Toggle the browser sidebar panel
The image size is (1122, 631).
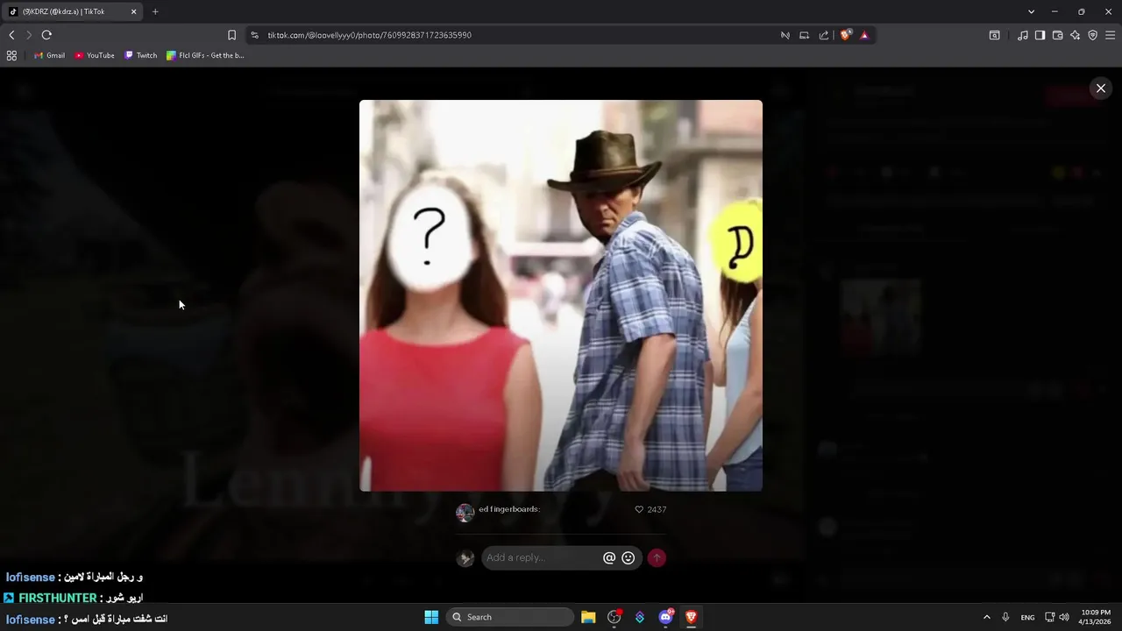1040,35
